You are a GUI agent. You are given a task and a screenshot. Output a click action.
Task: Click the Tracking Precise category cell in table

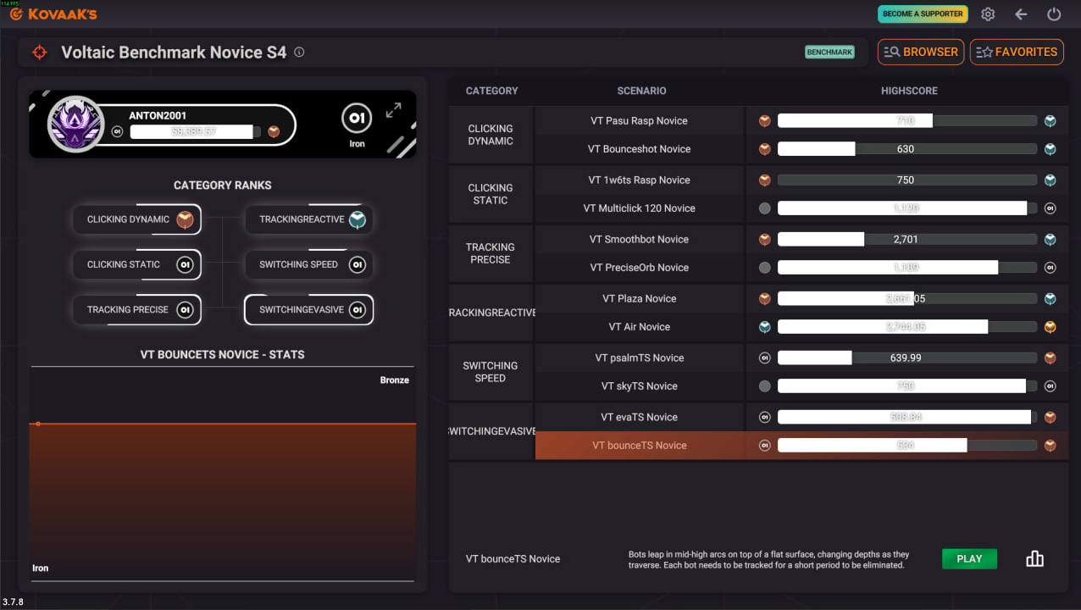(491, 253)
